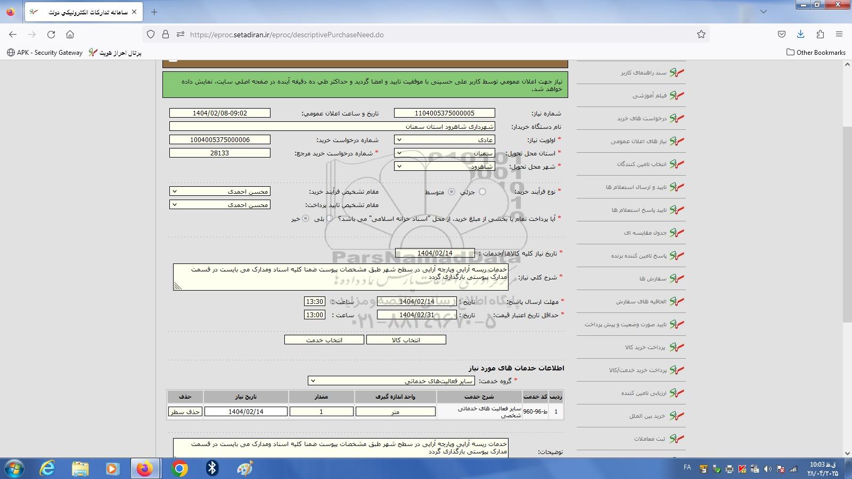Click تاریخ نیاز کلیه کالاها/خدمات date field
Screen dimensions: 852x479
(435, 253)
